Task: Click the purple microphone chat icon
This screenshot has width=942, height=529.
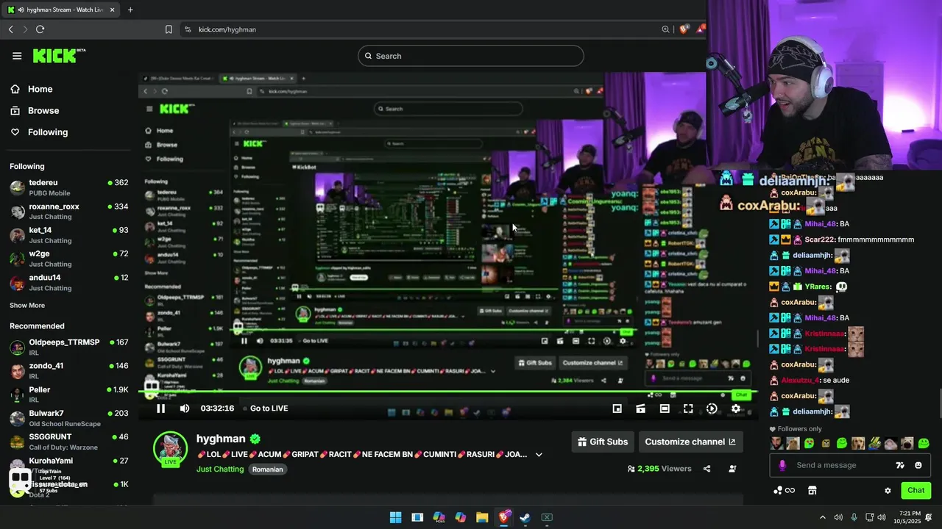Action: point(782,465)
